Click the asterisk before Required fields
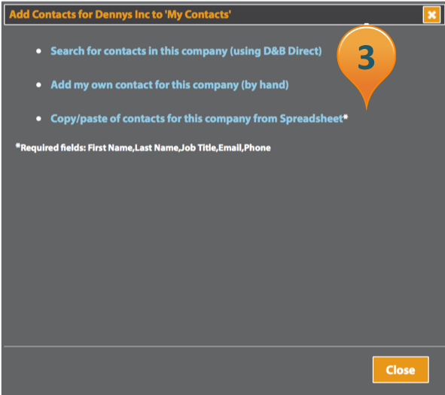445x395 pixels. tap(18, 146)
